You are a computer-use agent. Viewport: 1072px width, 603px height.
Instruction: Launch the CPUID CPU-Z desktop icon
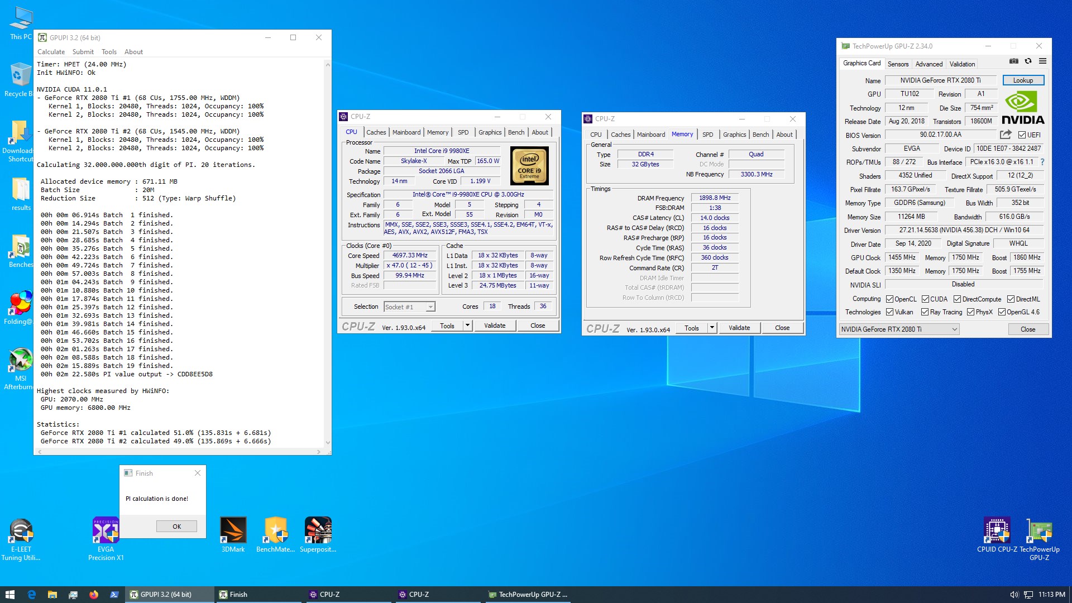coord(997,534)
